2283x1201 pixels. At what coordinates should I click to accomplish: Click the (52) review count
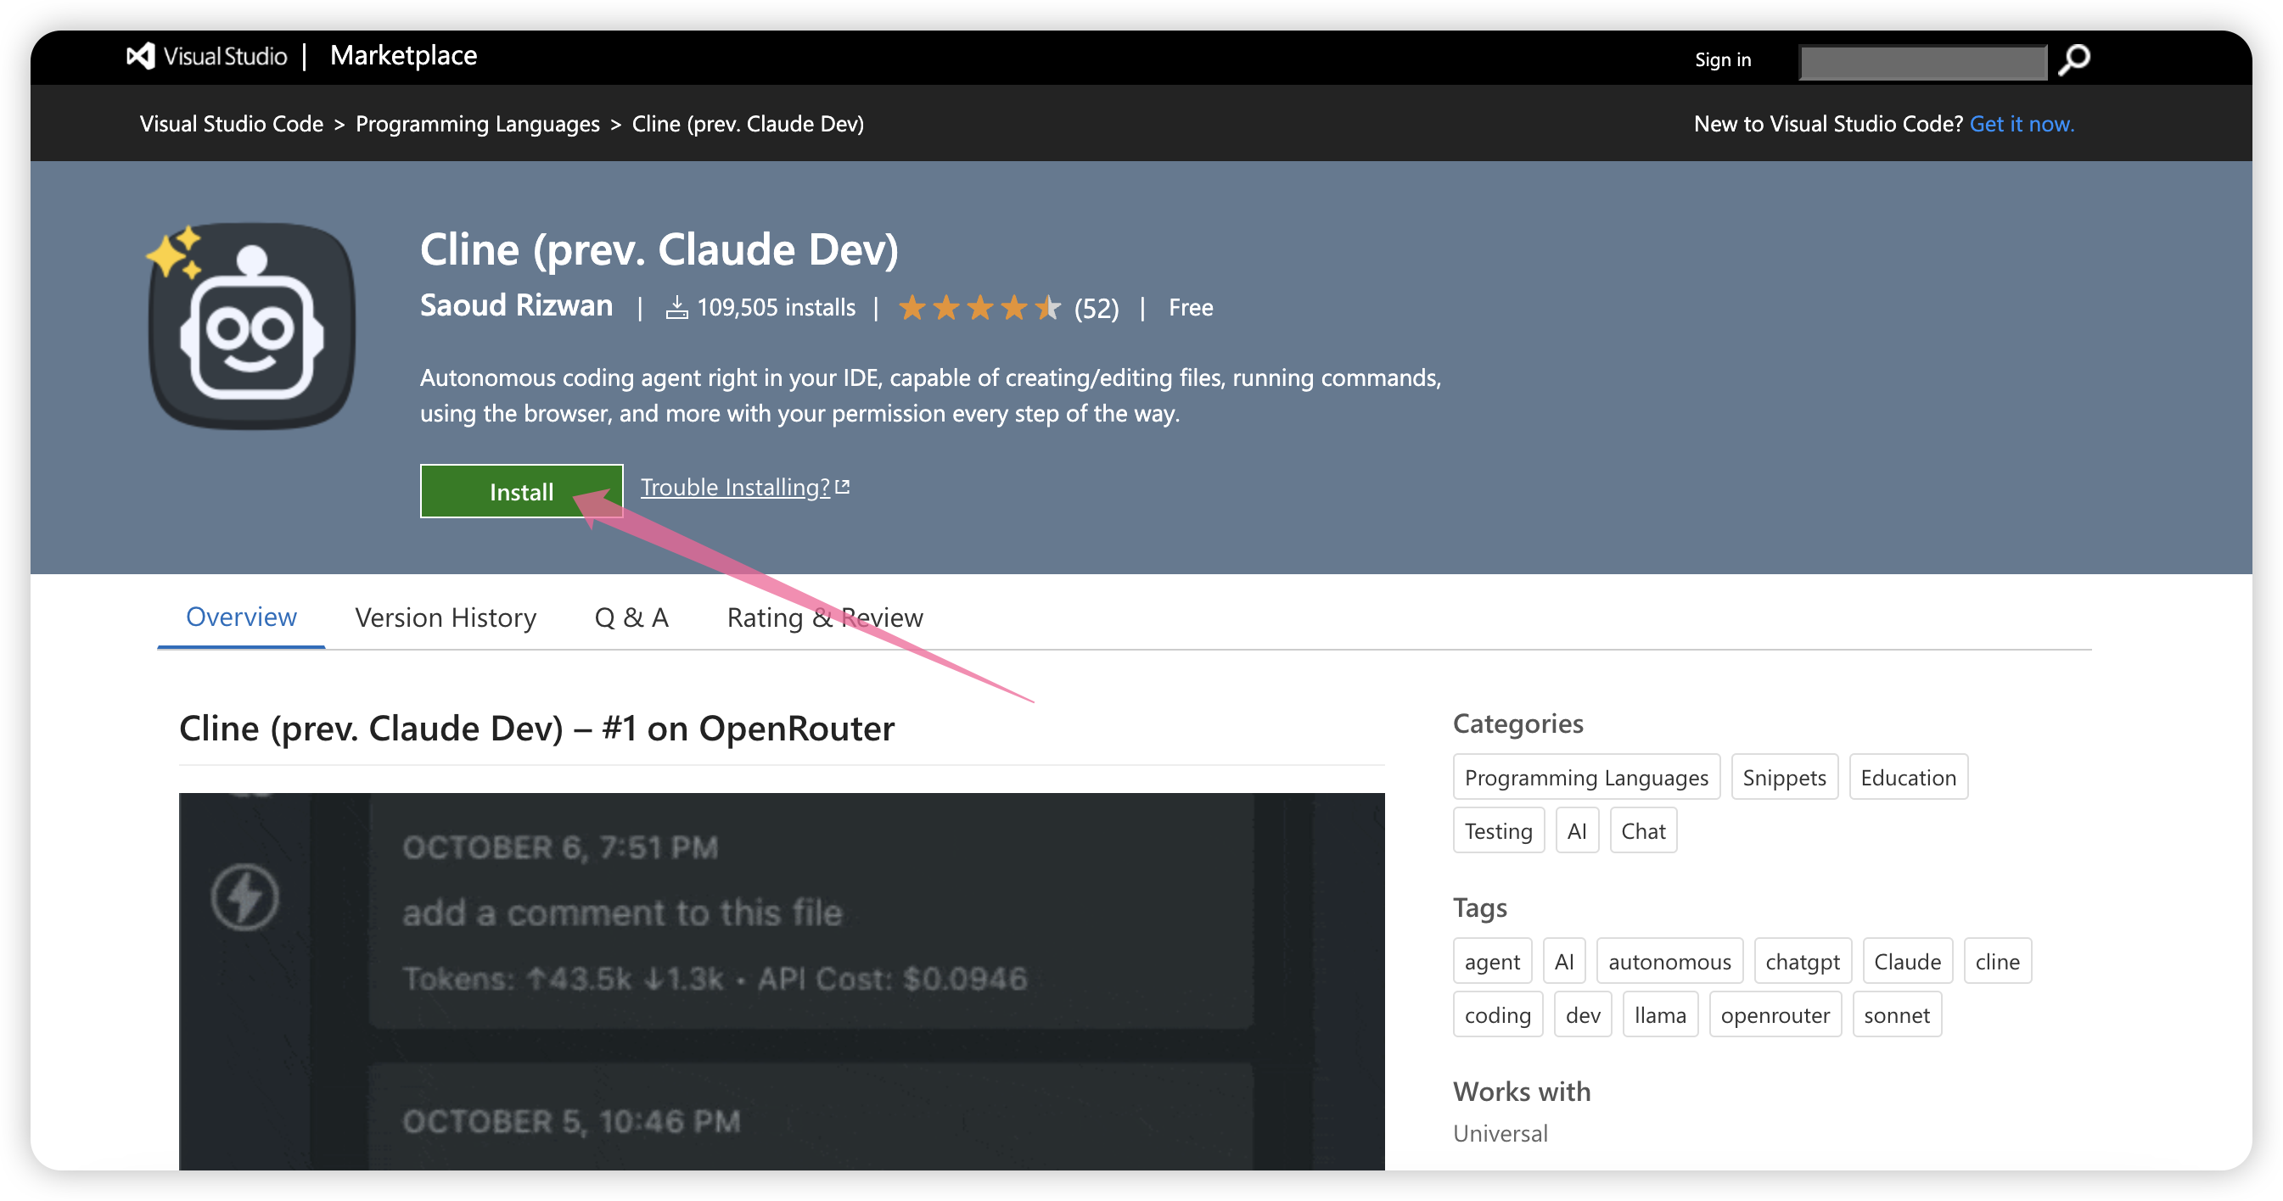(x=1097, y=308)
